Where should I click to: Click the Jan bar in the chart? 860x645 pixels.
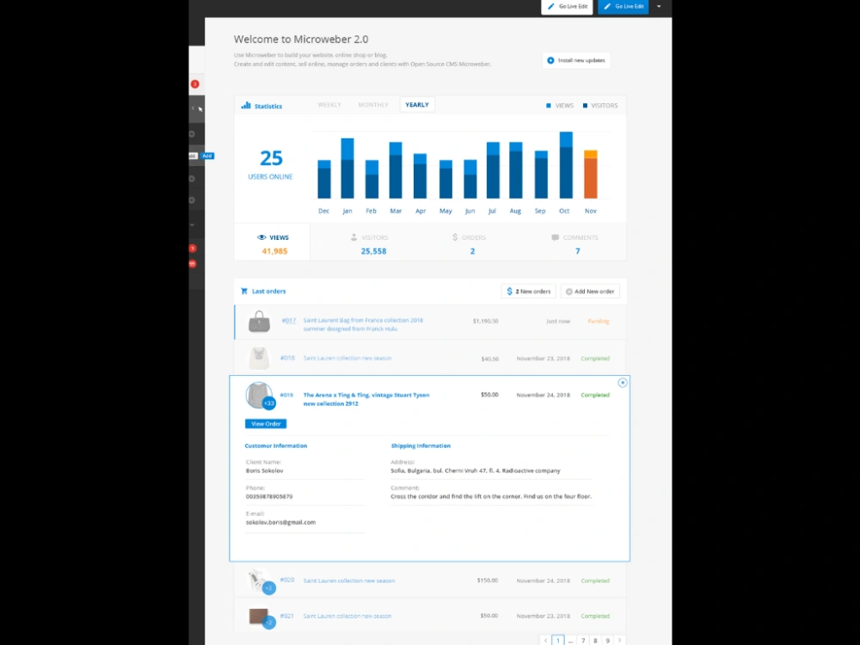(x=347, y=168)
